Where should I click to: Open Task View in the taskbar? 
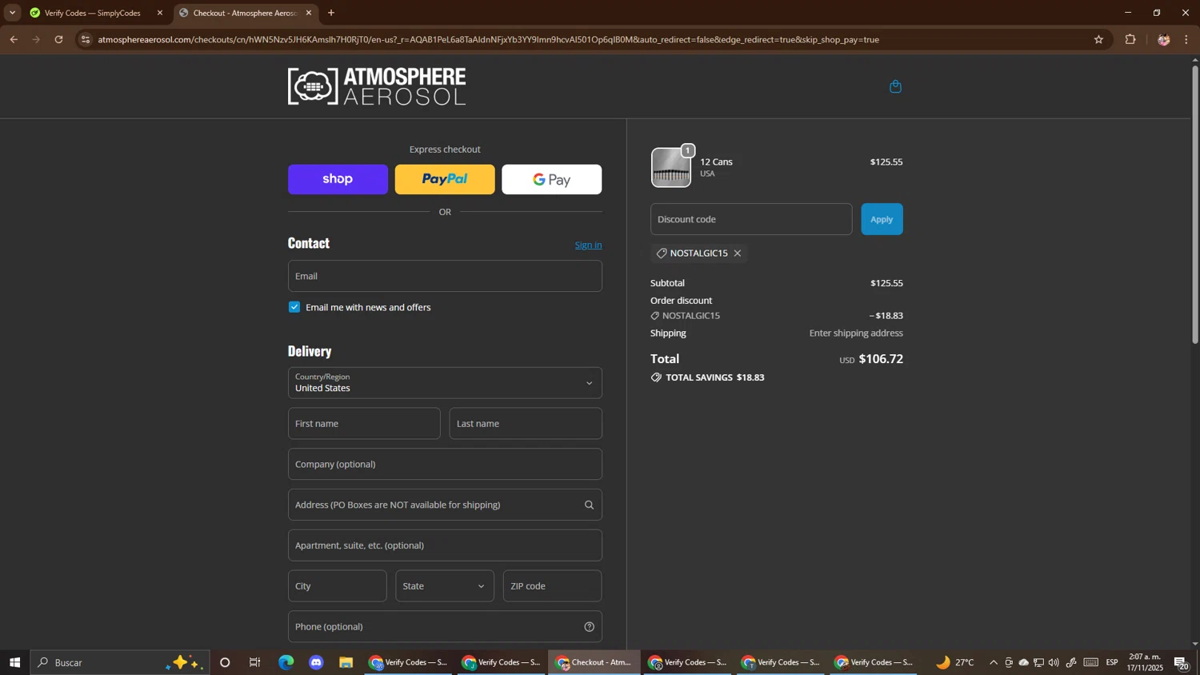pos(255,662)
